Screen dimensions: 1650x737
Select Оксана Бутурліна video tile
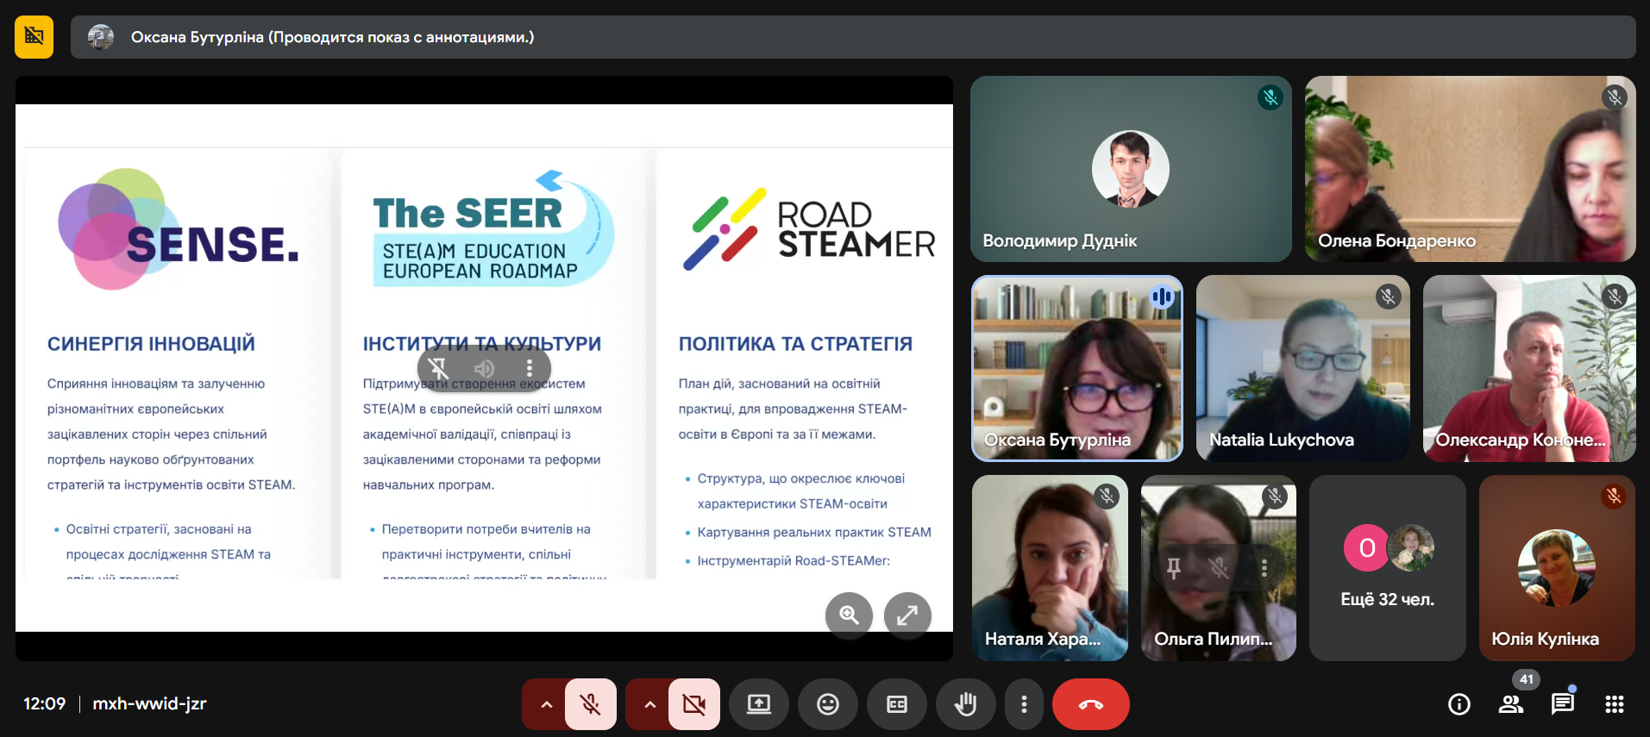coord(1076,368)
